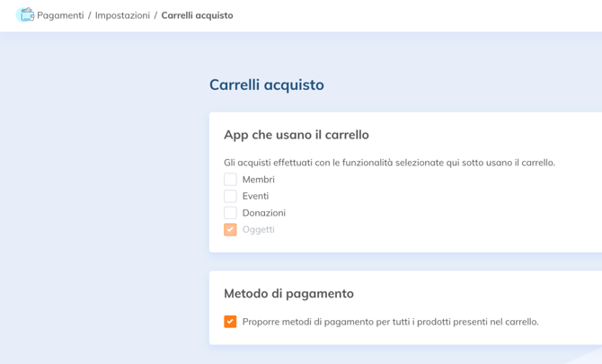Click the slash between Pagamenti and Impostazioni

point(90,15)
